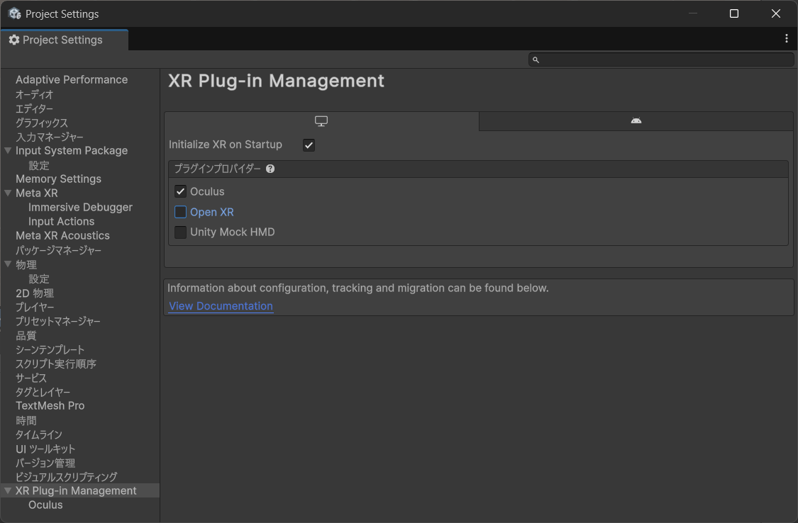Open Immersive Debugger settings
The height and width of the screenshot is (523, 798).
click(80, 208)
